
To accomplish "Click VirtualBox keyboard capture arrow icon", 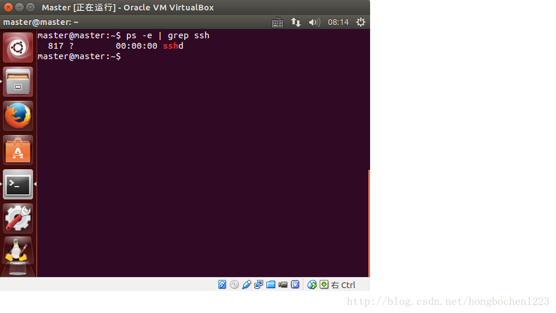I will (x=324, y=284).
